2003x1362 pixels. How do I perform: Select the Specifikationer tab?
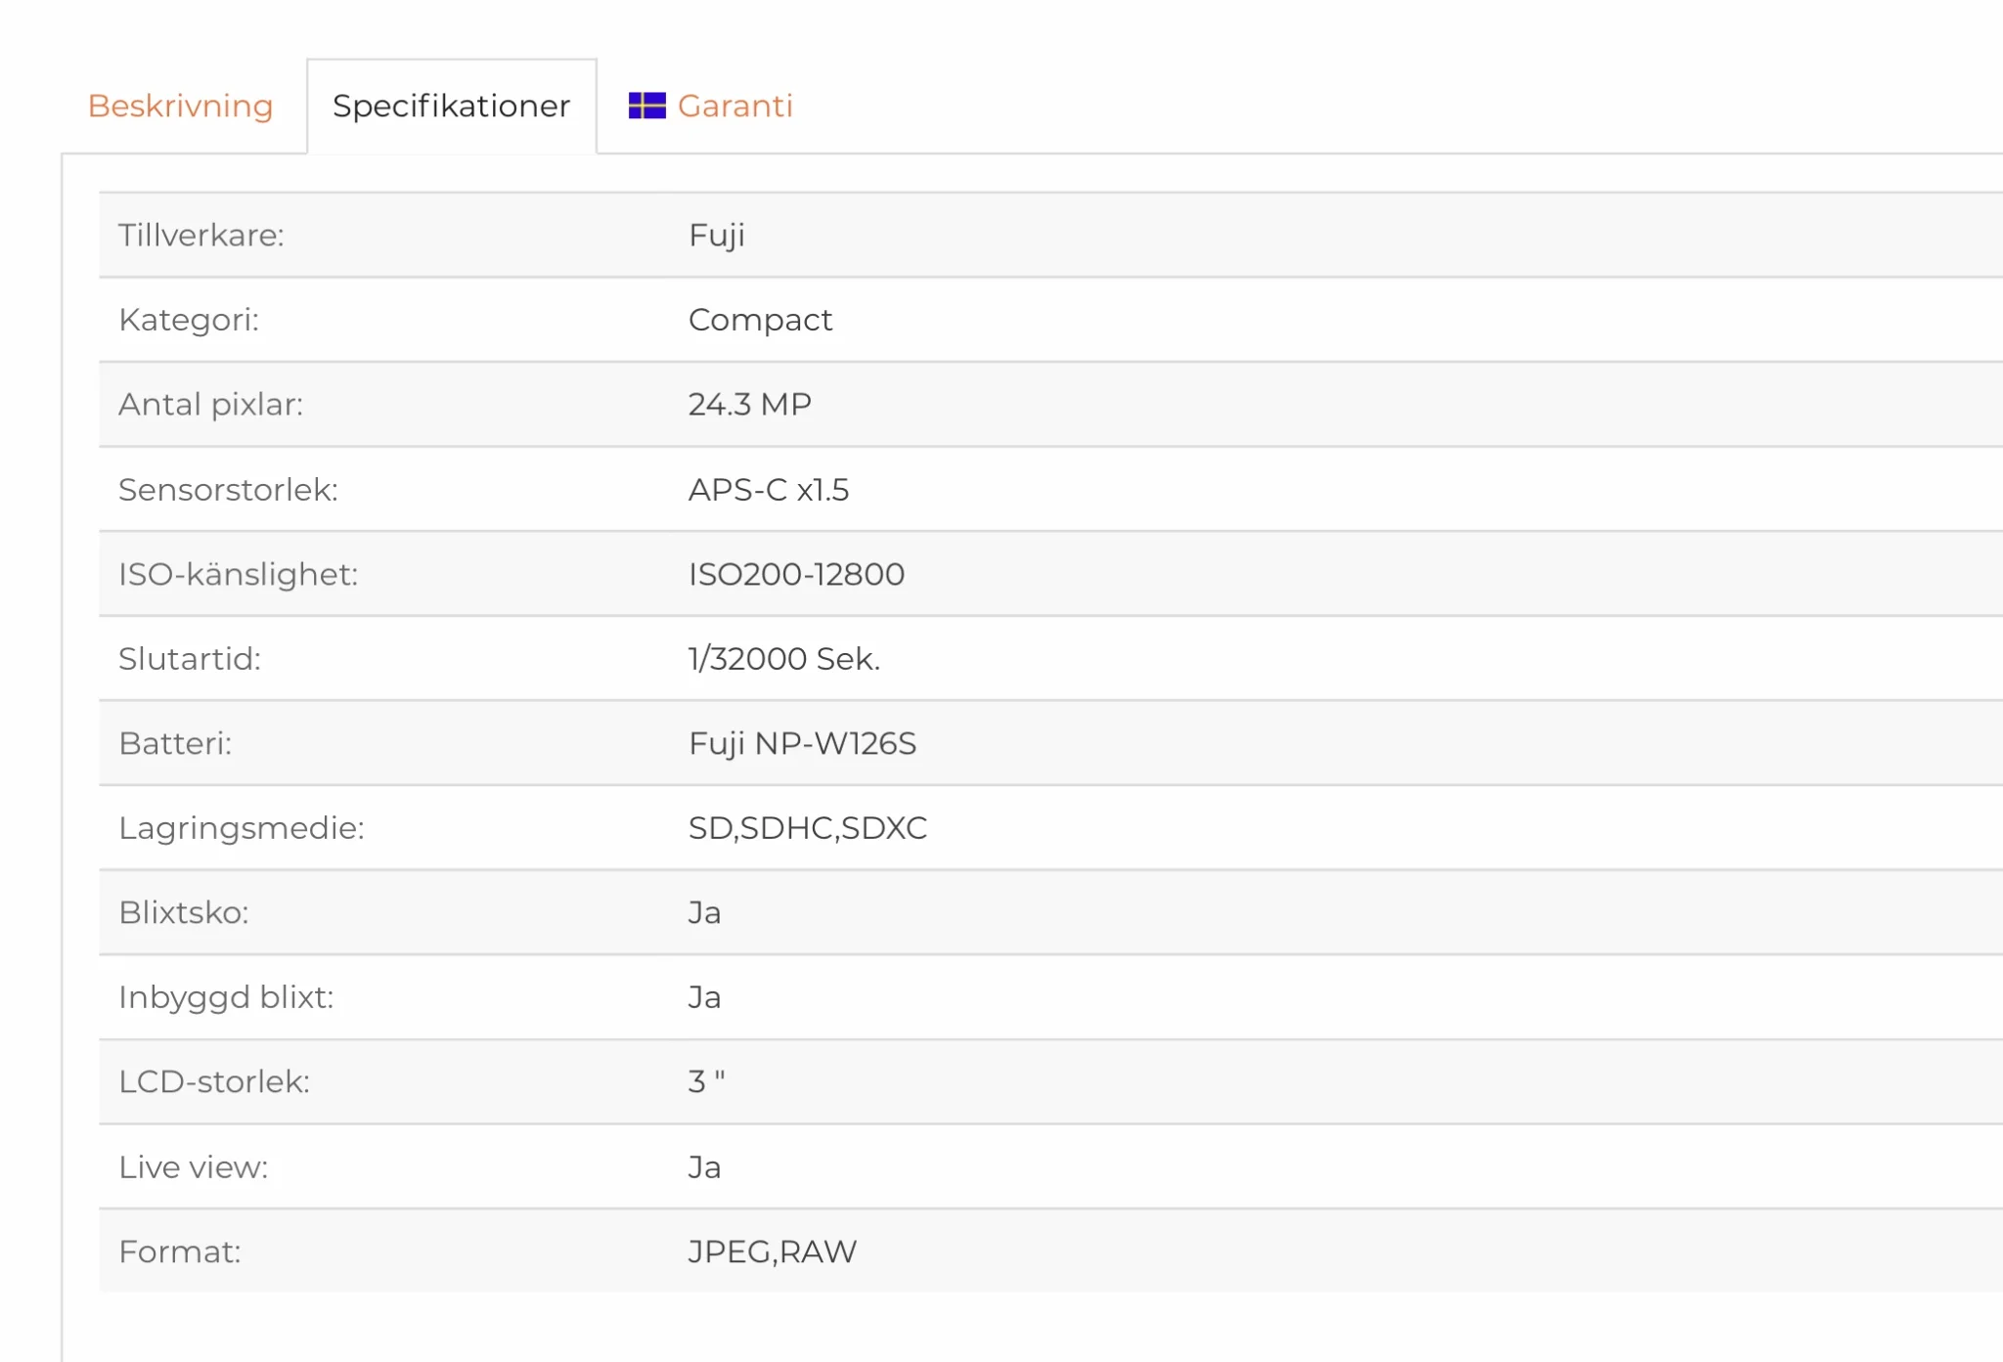[x=451, y=106]
